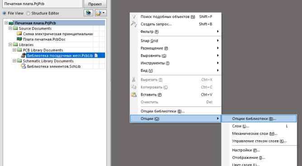Open the Размещение (P) submenu
Image resolution: width=302 pixels, height=166 pixels.
click(x=176, y=48)
